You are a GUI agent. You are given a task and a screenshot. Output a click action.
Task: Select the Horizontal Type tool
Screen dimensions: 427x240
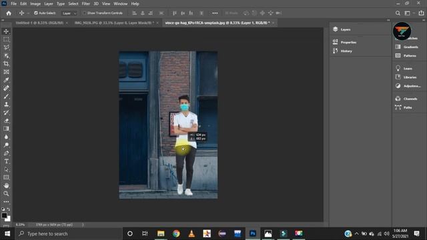coord(6,161)
